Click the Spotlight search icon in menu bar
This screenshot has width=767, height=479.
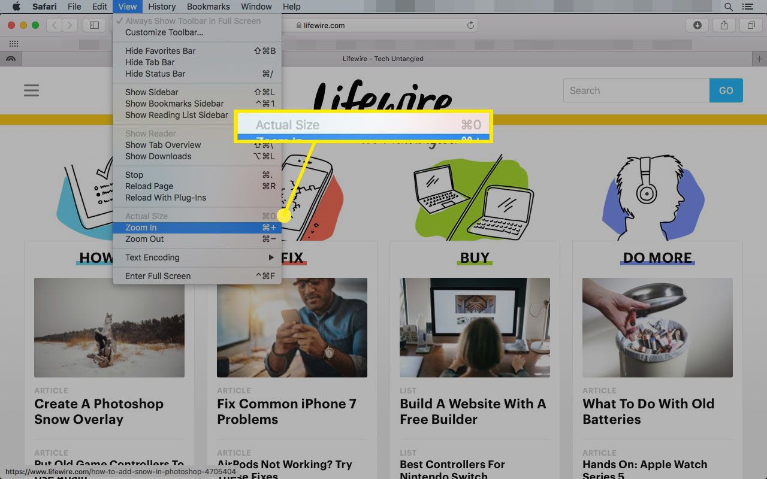(x=729, y=7)
